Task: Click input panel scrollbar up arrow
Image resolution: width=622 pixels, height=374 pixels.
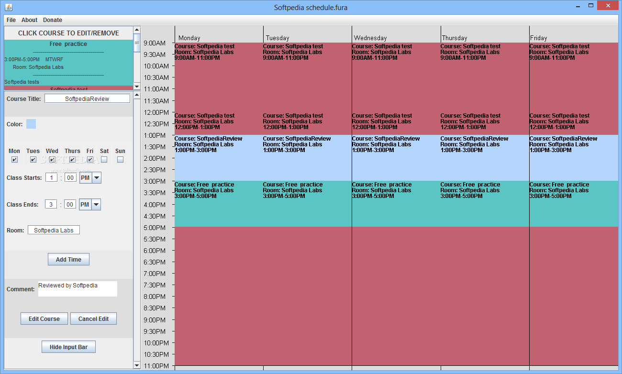Action: [x=137, y=95]
